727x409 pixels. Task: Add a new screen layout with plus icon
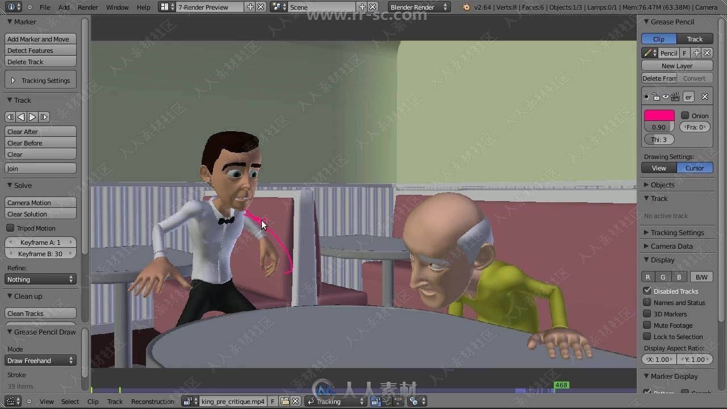(250, 7)
